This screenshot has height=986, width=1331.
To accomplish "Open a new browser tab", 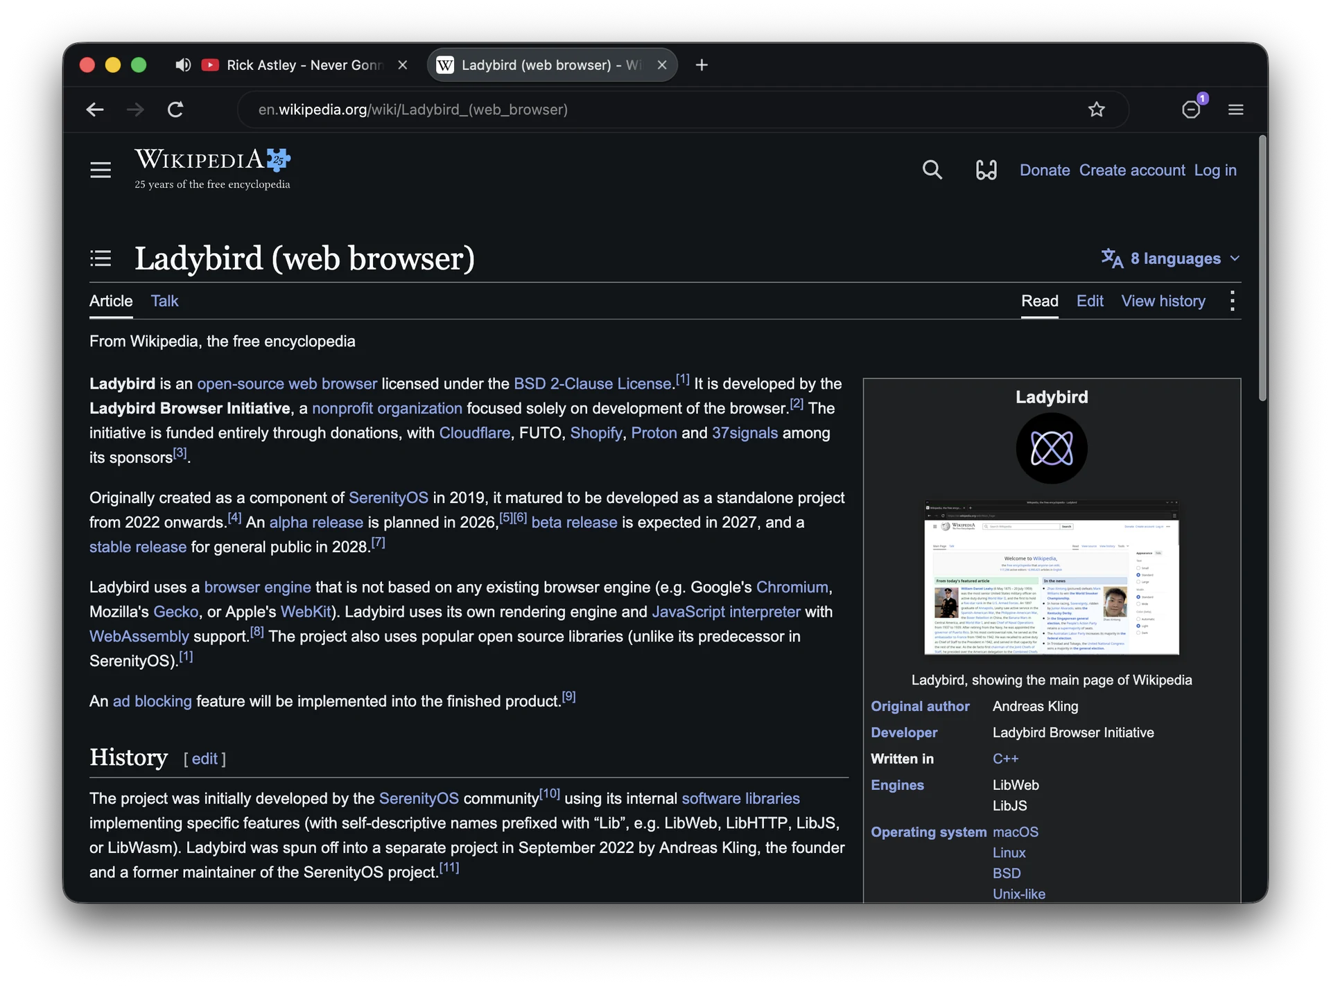I will [702, 65].
